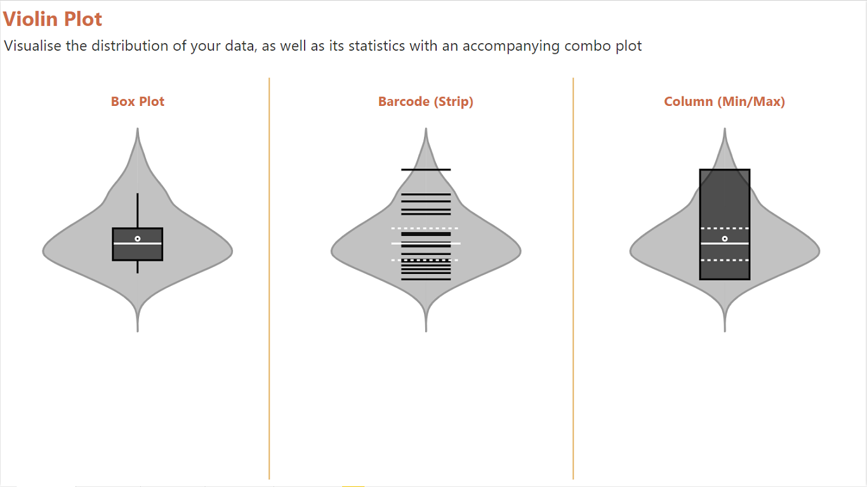Click upper dashed quartile line in Column plot
Screen dimensions: 867x487
pyautogui.click(x=725, y=228)
